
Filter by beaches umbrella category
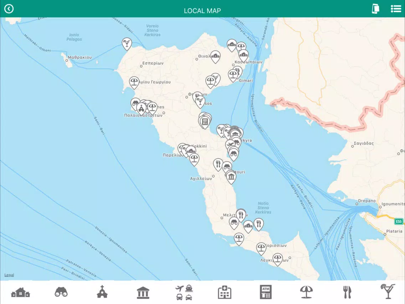(306, 292)
